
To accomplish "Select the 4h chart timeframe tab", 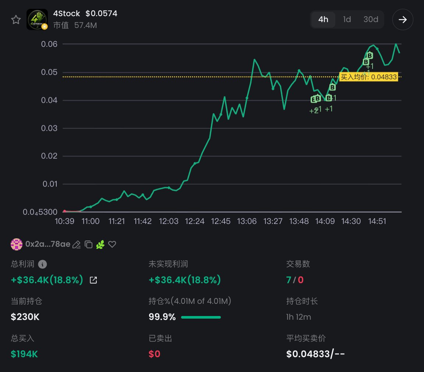I will point(323,20).
